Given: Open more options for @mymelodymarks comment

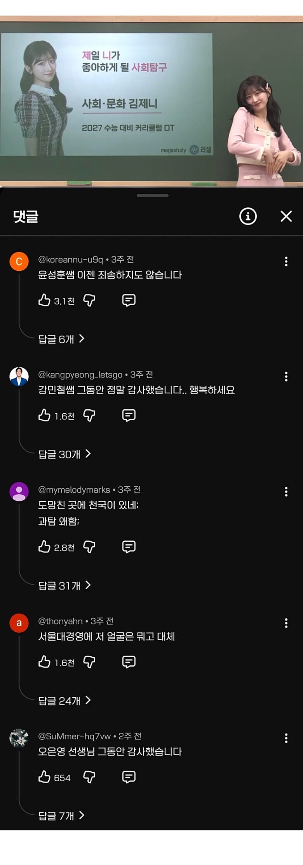Looking at the screenshot, I should (286, 492).
